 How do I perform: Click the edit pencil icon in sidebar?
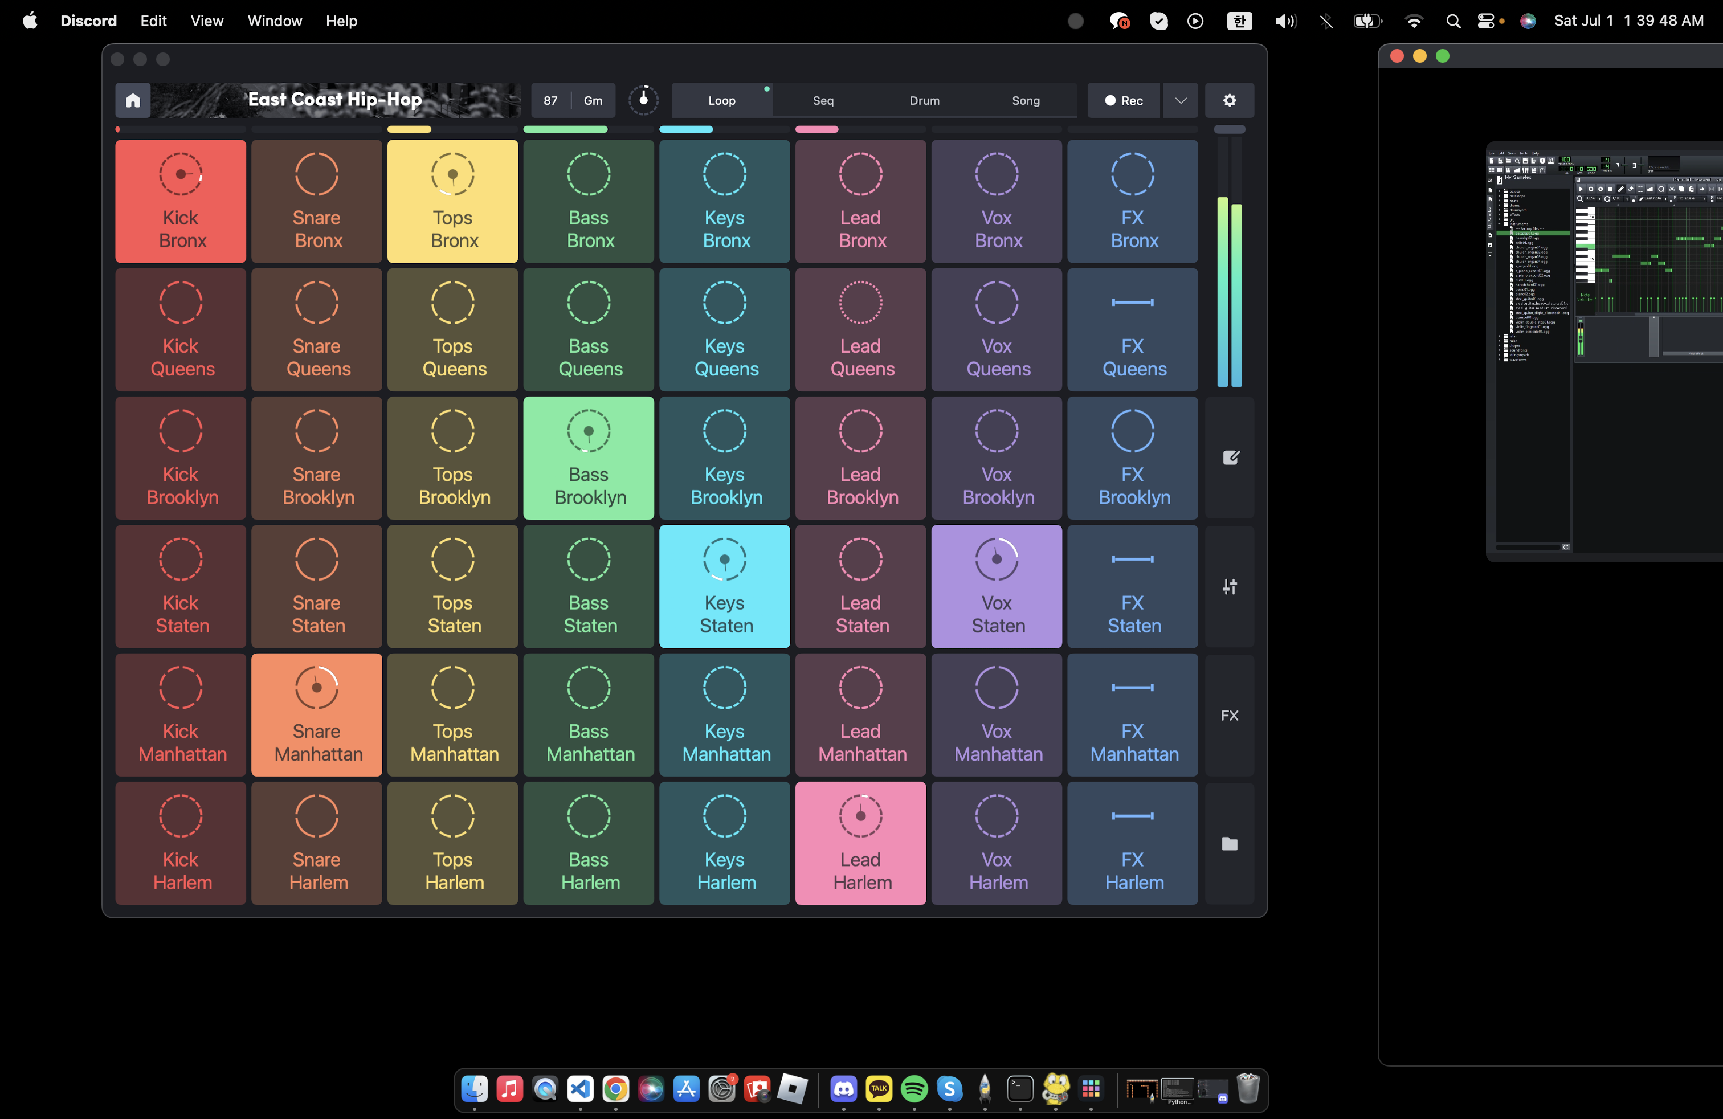[1229, 458]
